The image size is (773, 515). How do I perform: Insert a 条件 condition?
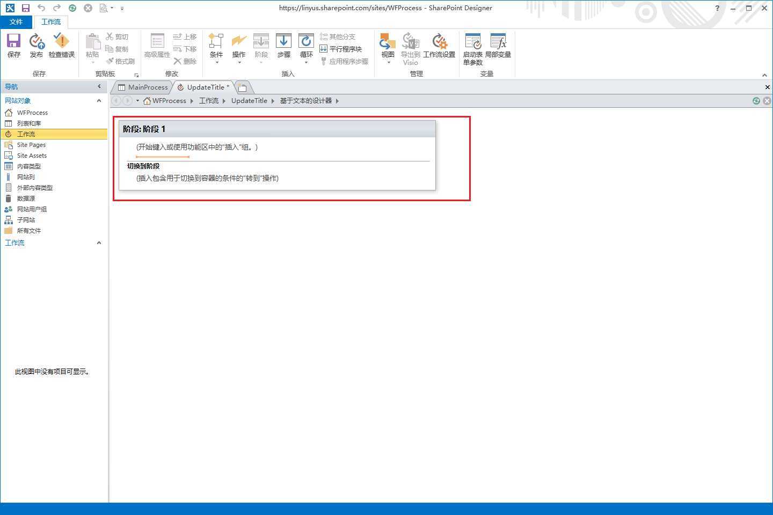point(216,46)
